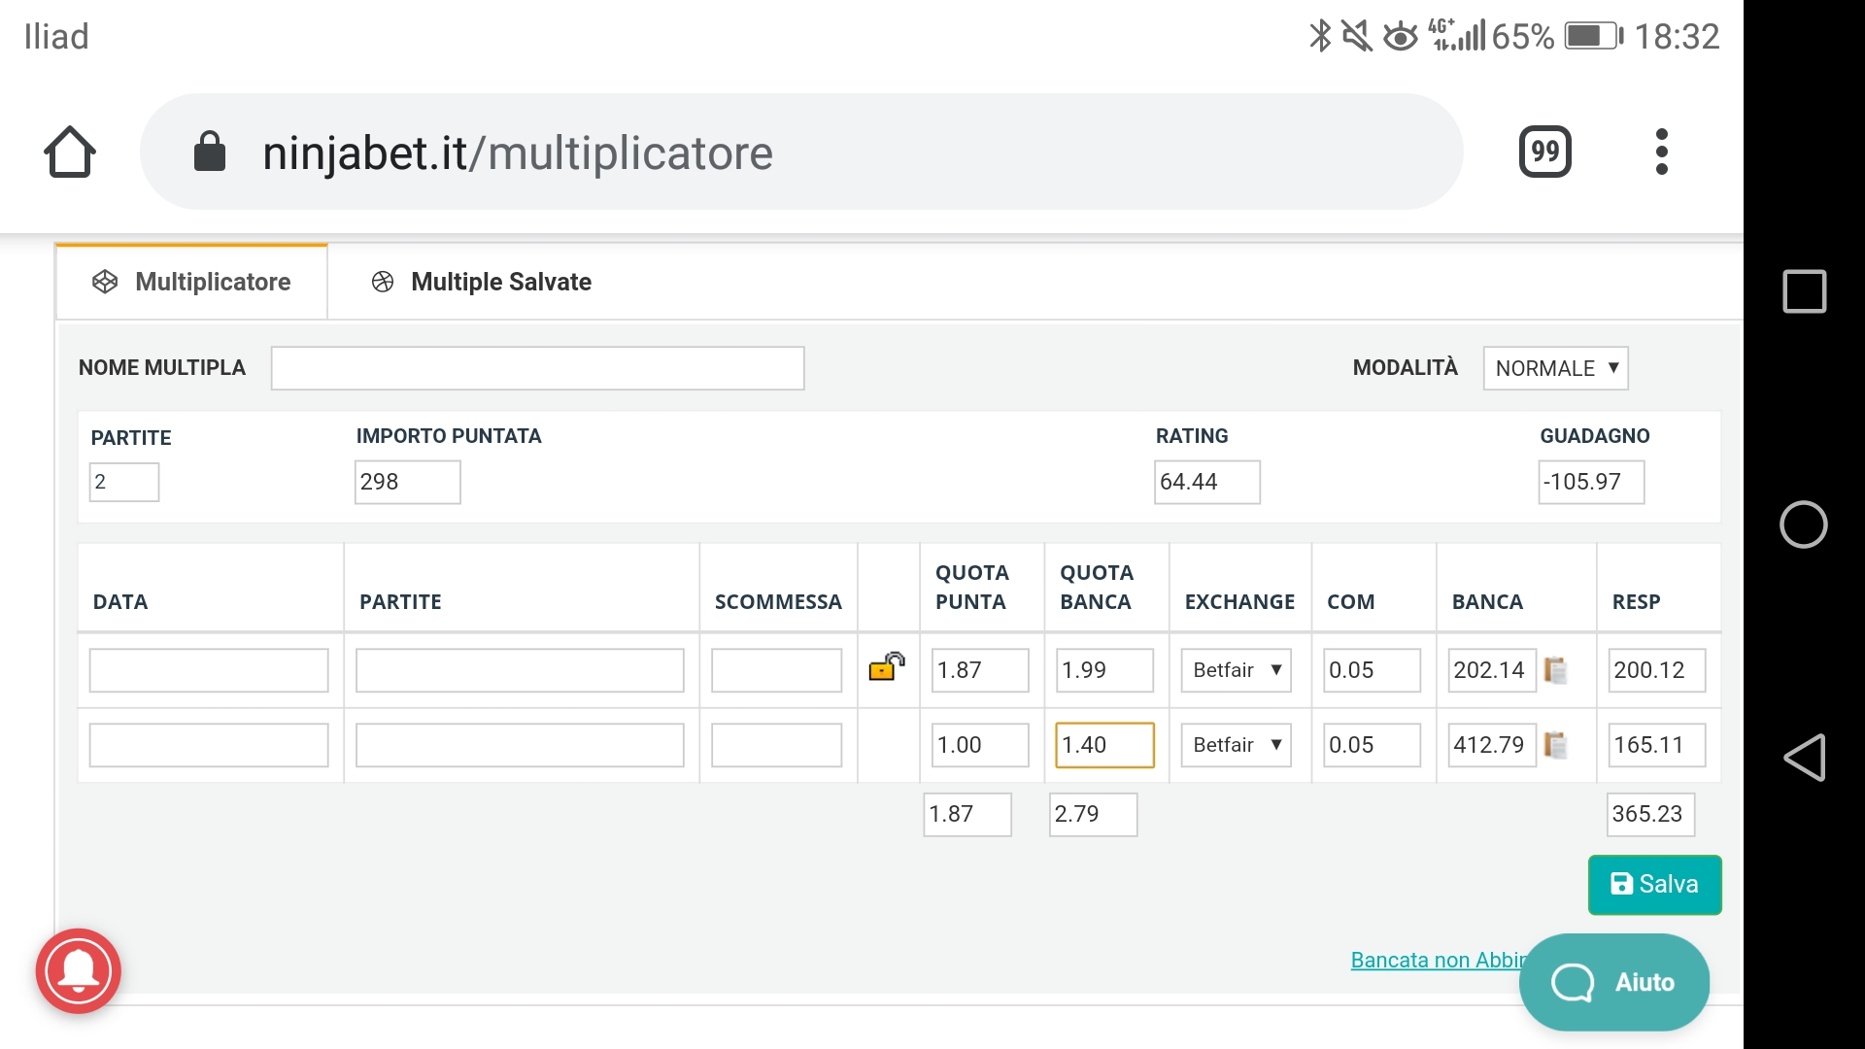
Task: Click IMPORTO PUNTATA input field (298)
Action: coord(407,481)
